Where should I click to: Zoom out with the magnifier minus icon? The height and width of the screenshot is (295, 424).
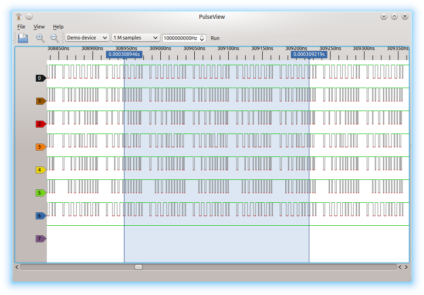(54, 38)
